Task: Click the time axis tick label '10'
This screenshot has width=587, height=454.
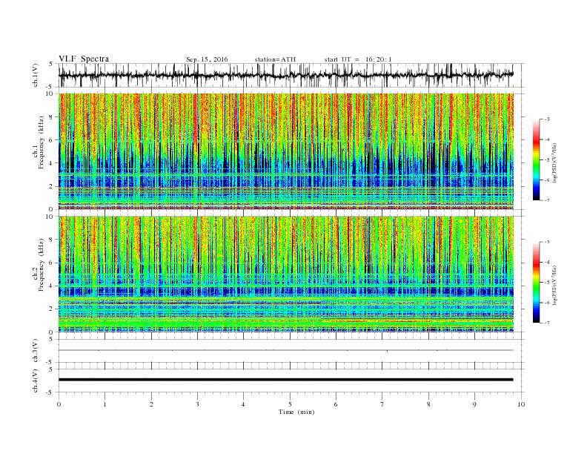Action: click(521, 404)
